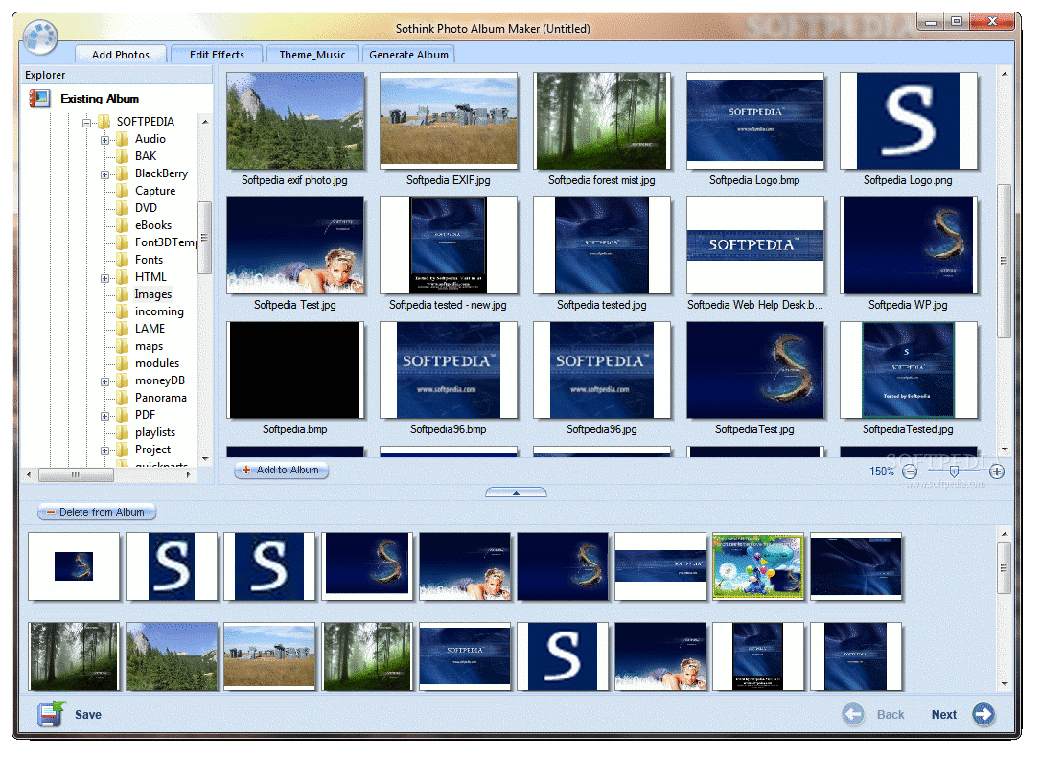Select the black Softpedia.bmp thumbnail

point(295,370)
